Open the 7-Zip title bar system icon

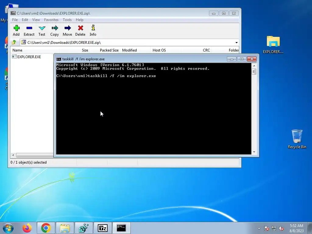pyautogui.click(x=13, y=13)
